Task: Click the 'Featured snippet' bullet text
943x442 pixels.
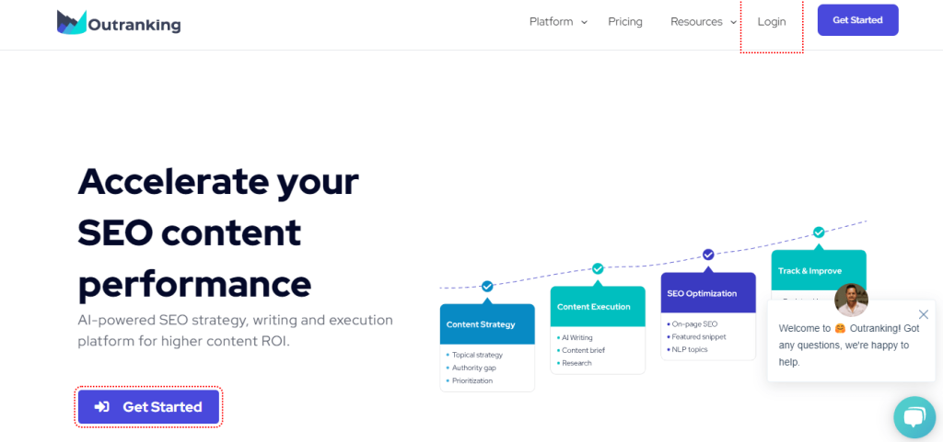Action: tap(699, 337)
